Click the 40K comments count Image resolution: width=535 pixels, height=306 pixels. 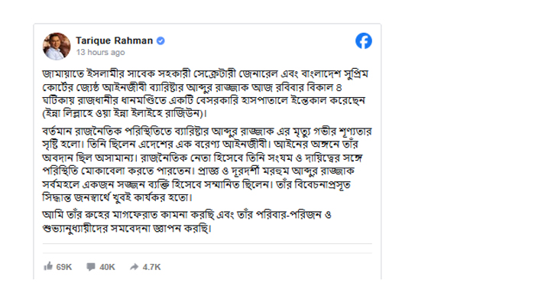[x=107, y=266]
